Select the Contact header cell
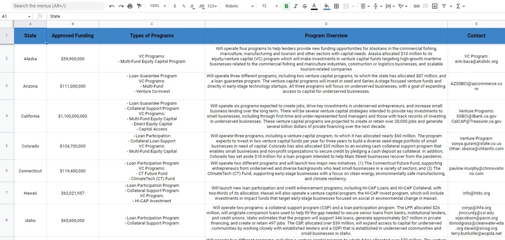This screenshot has width=505, height=240. coord(476,36)
